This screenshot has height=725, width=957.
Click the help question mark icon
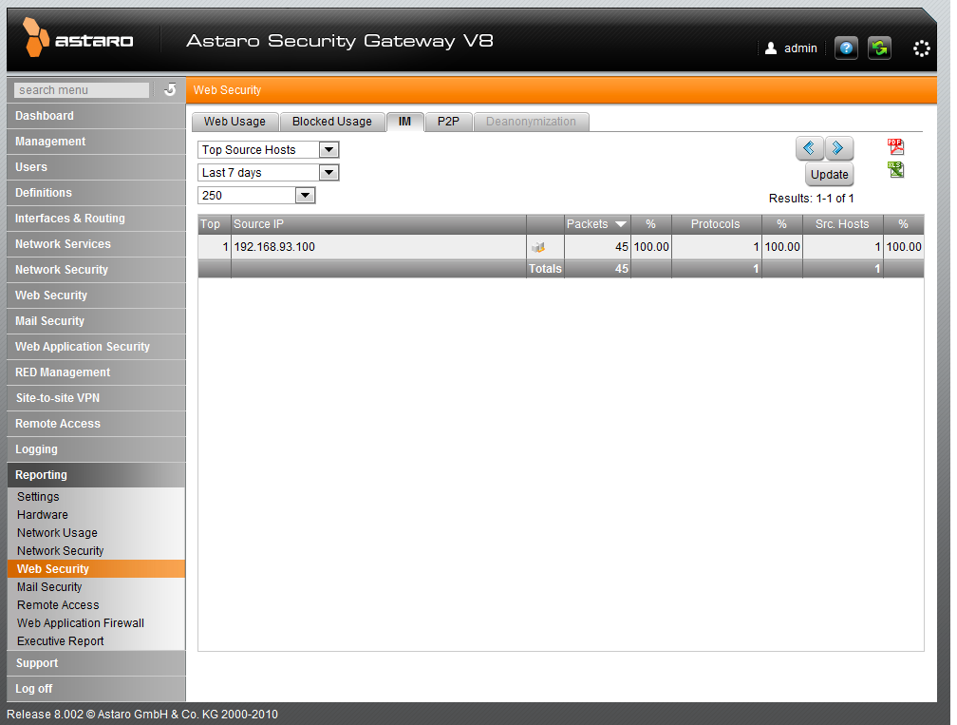846,48
